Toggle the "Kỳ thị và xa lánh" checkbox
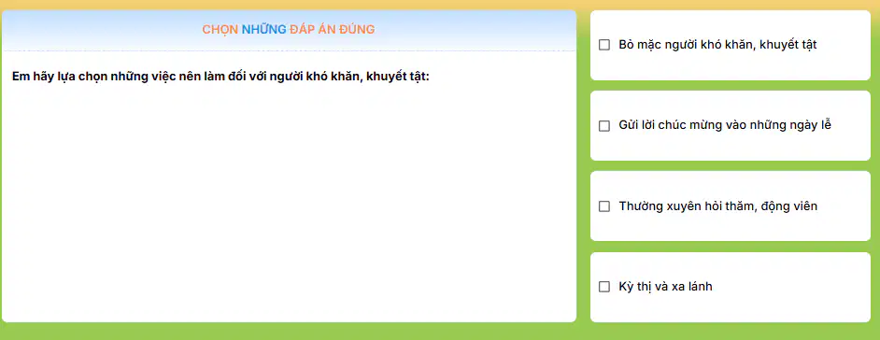This screenshot has height=340, width=880. [603, 287]
